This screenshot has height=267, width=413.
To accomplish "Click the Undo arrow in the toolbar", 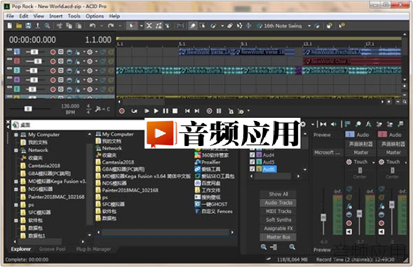I will (x=92, y=26).
